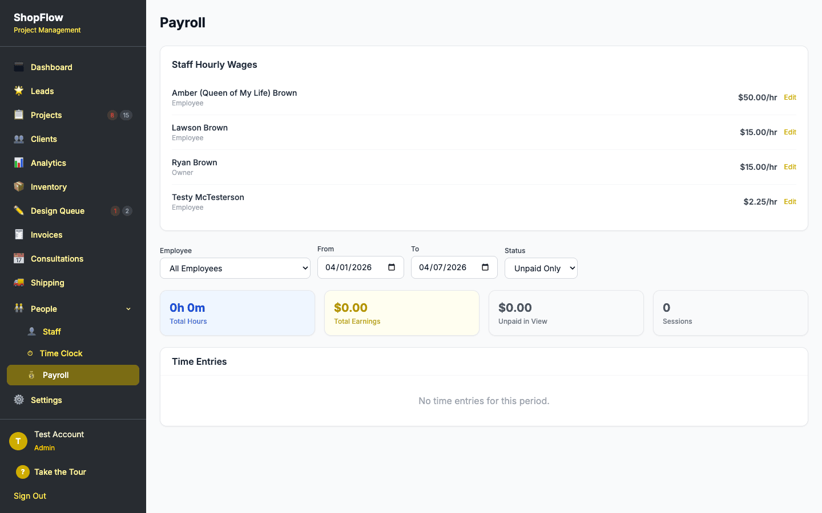Click the Design Queue pencil icon
Screen dimensions: 822x513
18,210
